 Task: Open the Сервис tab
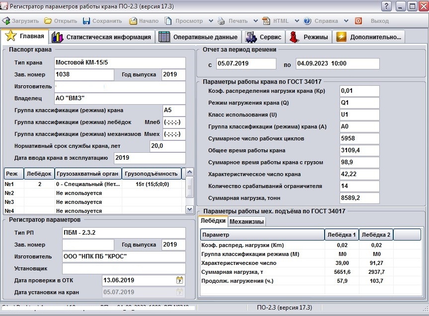tap(264, 37)
